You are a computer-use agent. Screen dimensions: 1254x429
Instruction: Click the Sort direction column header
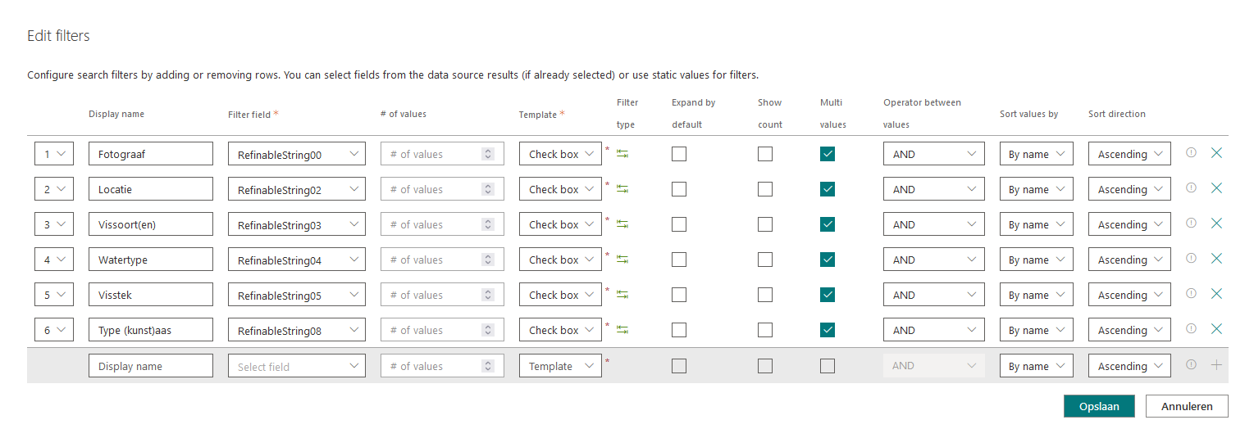click(1116, 114)
